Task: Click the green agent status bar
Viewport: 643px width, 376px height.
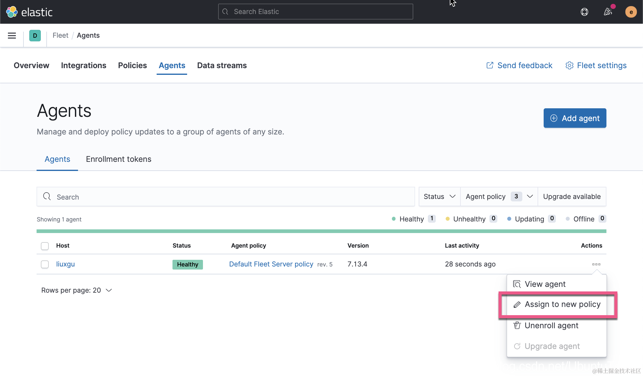Action: coord(321,231)
